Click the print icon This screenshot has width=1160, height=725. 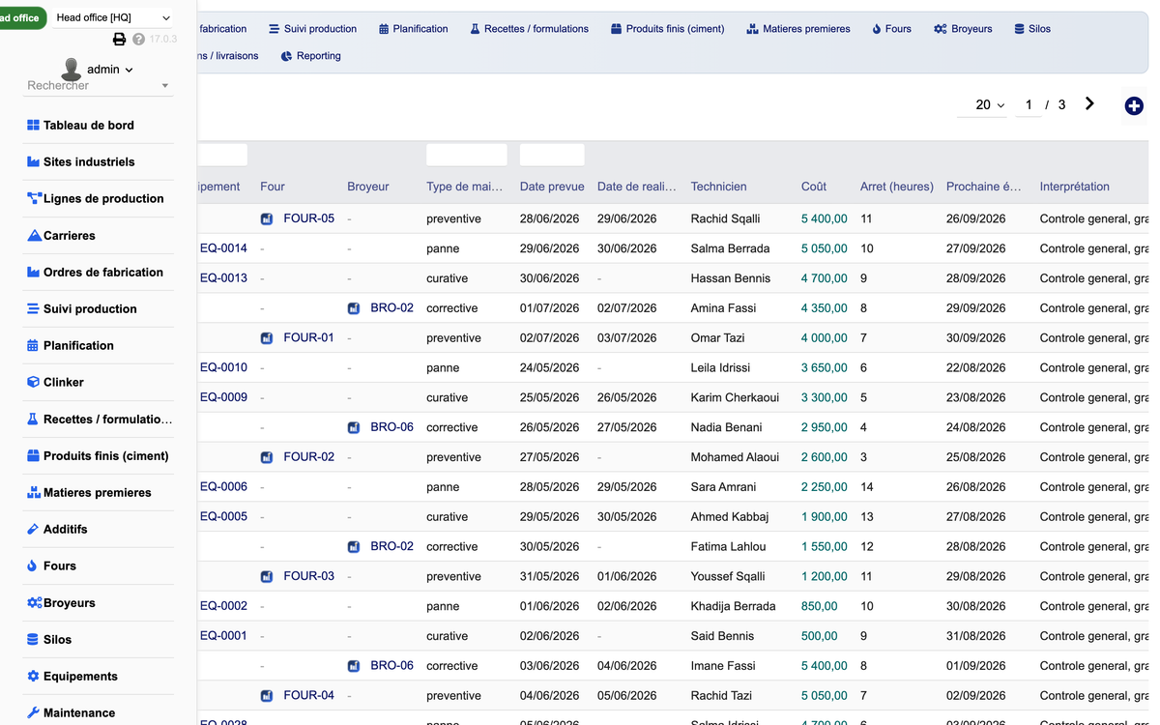coord(120,40)
